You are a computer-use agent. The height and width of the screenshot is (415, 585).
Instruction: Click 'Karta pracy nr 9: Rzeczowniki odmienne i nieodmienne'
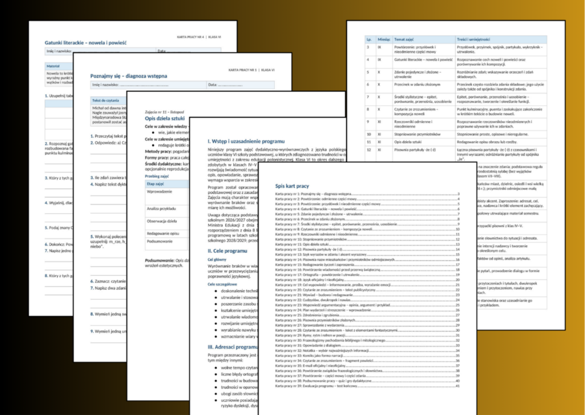click(x=367, y=234)
